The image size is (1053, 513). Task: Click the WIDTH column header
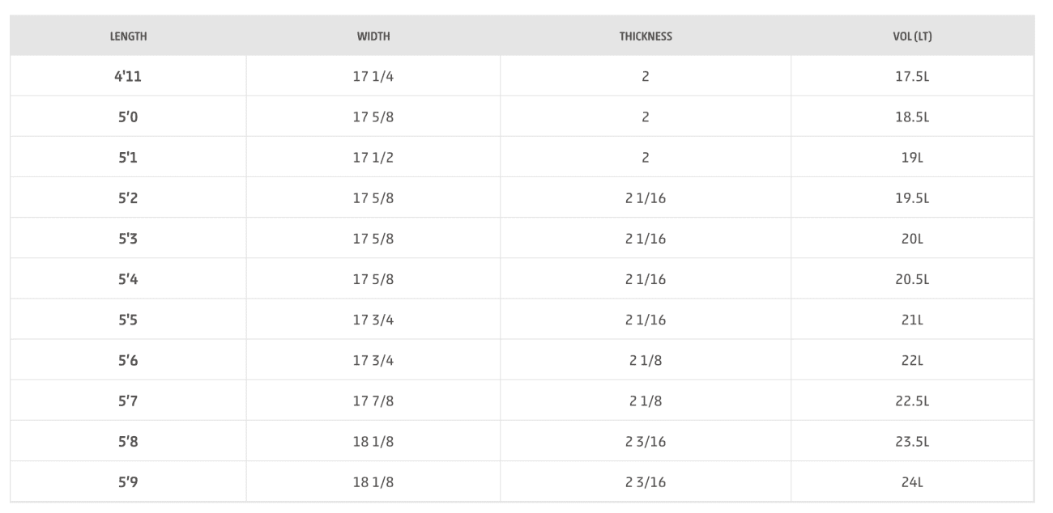tap(373, 36)
